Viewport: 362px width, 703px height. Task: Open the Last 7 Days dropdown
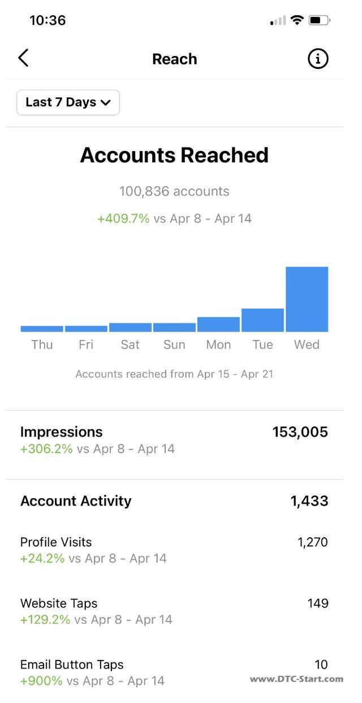(68, 102)
